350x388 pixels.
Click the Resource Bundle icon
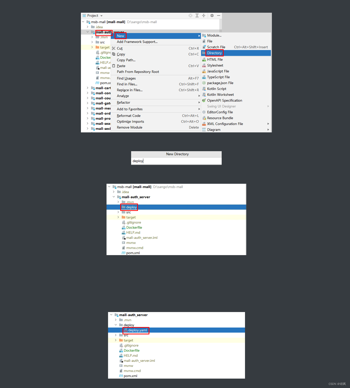pos(204,118)
